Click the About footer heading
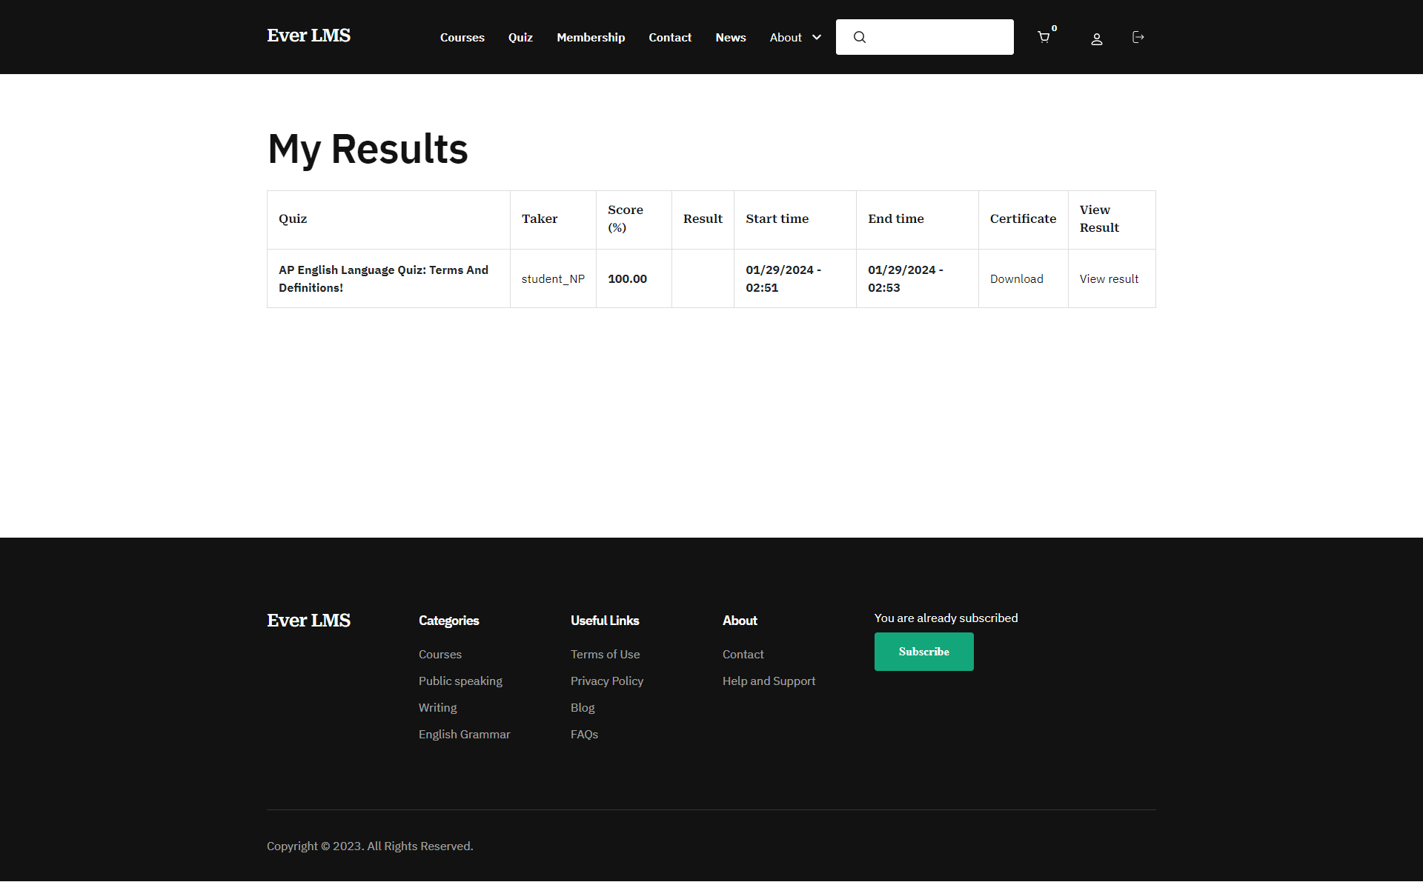Screen dimensions: 1423x882 click(740, 621)
